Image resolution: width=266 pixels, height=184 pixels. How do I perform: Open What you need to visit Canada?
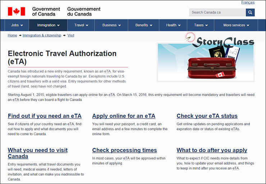point(38,153)
